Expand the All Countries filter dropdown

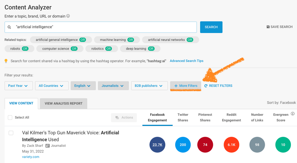click(x=52, y=86)
